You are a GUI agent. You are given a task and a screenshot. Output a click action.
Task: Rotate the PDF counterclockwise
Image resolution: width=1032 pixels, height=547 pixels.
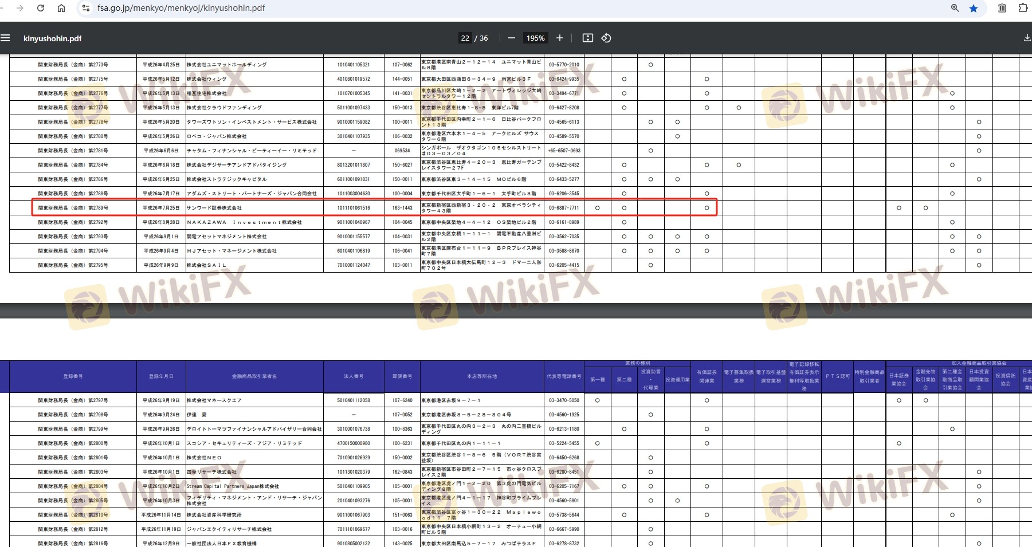[x=606, y=38]
